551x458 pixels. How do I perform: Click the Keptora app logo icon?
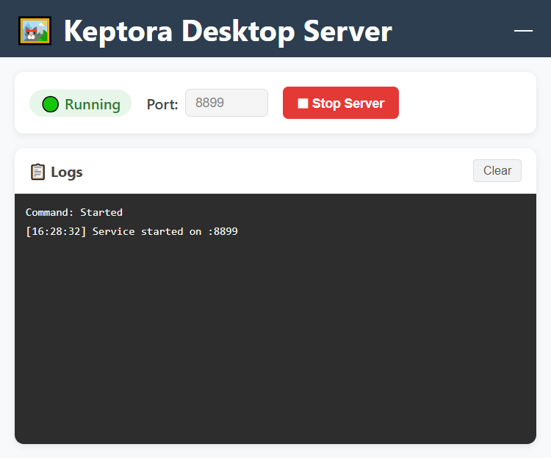tap(35, 31)
